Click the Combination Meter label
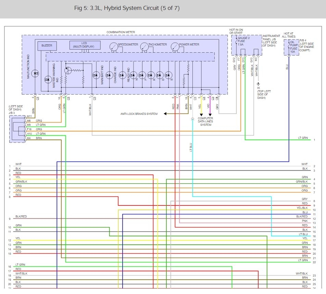The width and height of the screenshot is (326, 294). point(121,32)
